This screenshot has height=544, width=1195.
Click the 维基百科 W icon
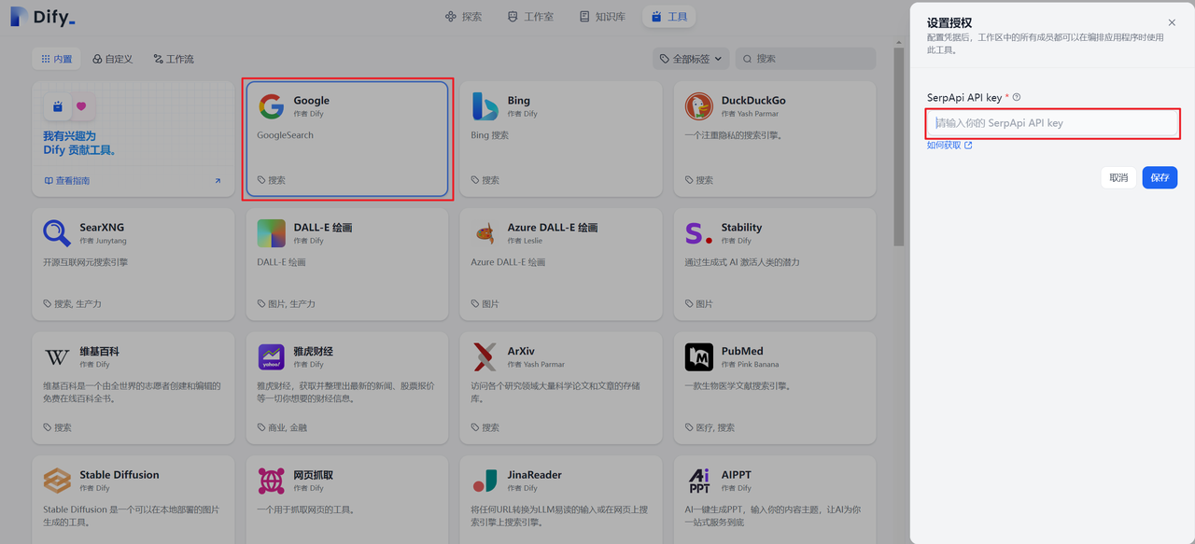point(57,357)
